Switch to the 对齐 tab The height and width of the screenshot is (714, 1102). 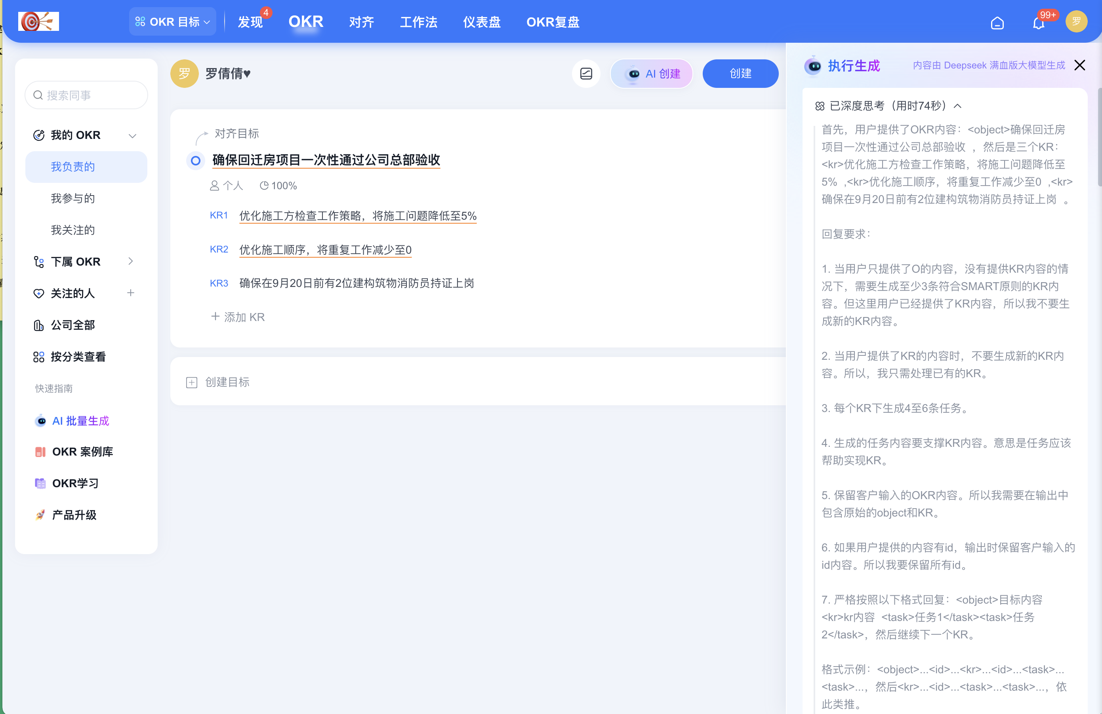(361, 22)
